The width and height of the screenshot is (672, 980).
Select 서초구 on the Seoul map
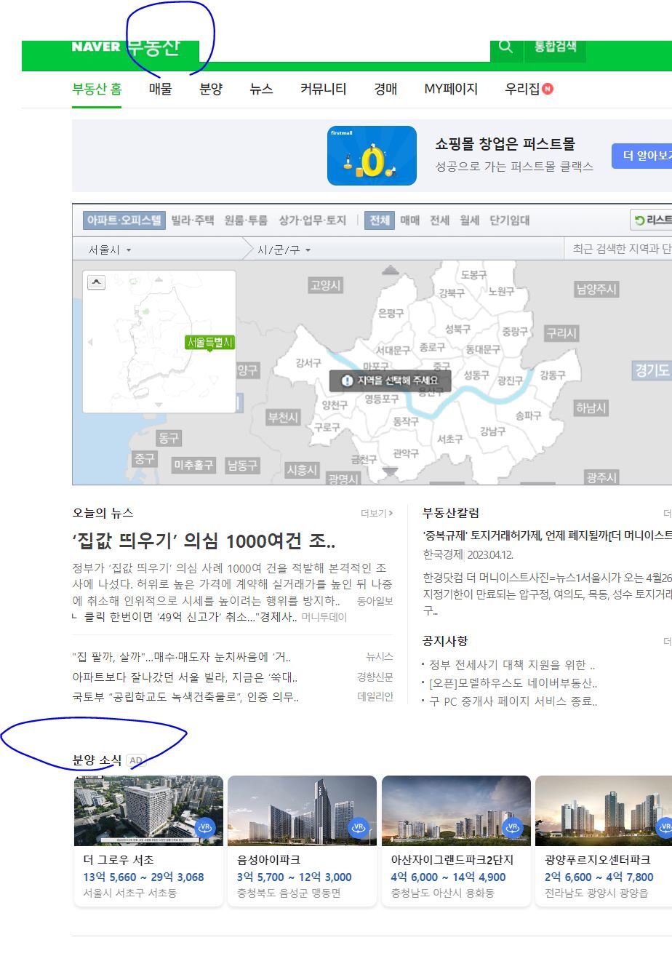[x=449, y=439]
